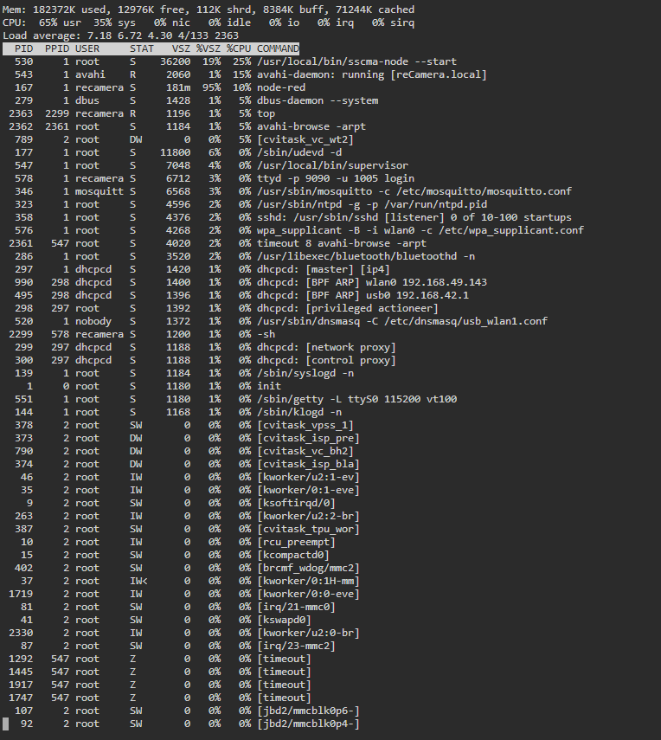The height and width of the screenshot is (740, 661).
Task: Select the [jbd2/mmcblk0p6-] process row
Action: 184,711
